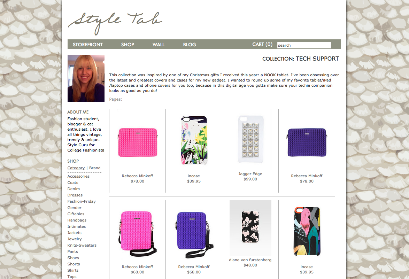Select the Category filter link
This screenshot has height=279, width=409.
pyautogui.click(x=76, y=168)
